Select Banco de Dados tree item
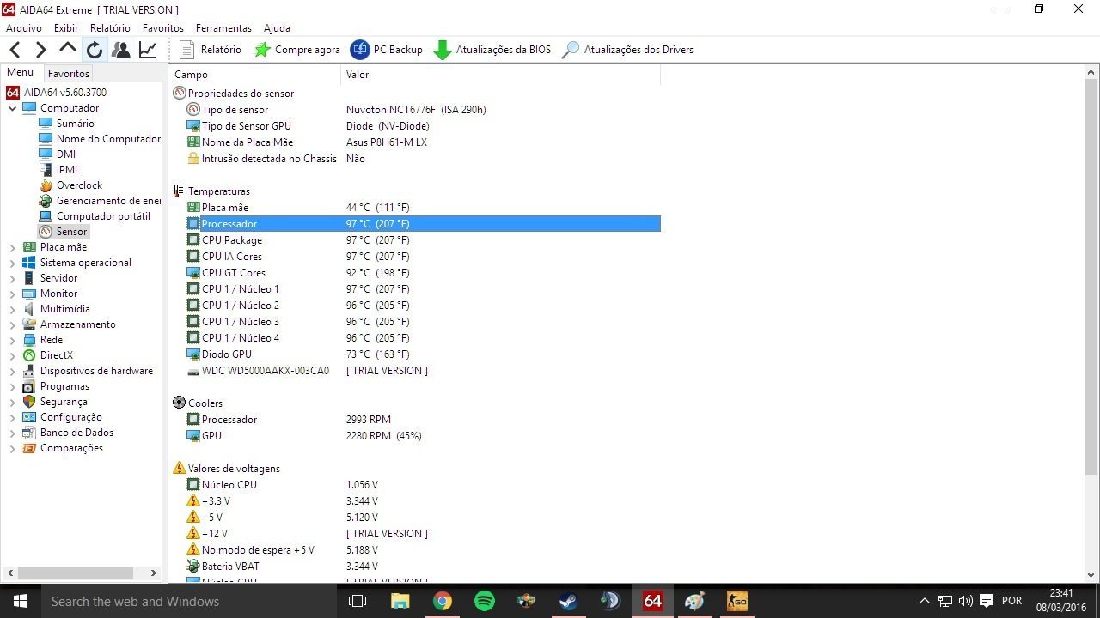Viewport: 1100px width, 618px height. tap(76, 433)
